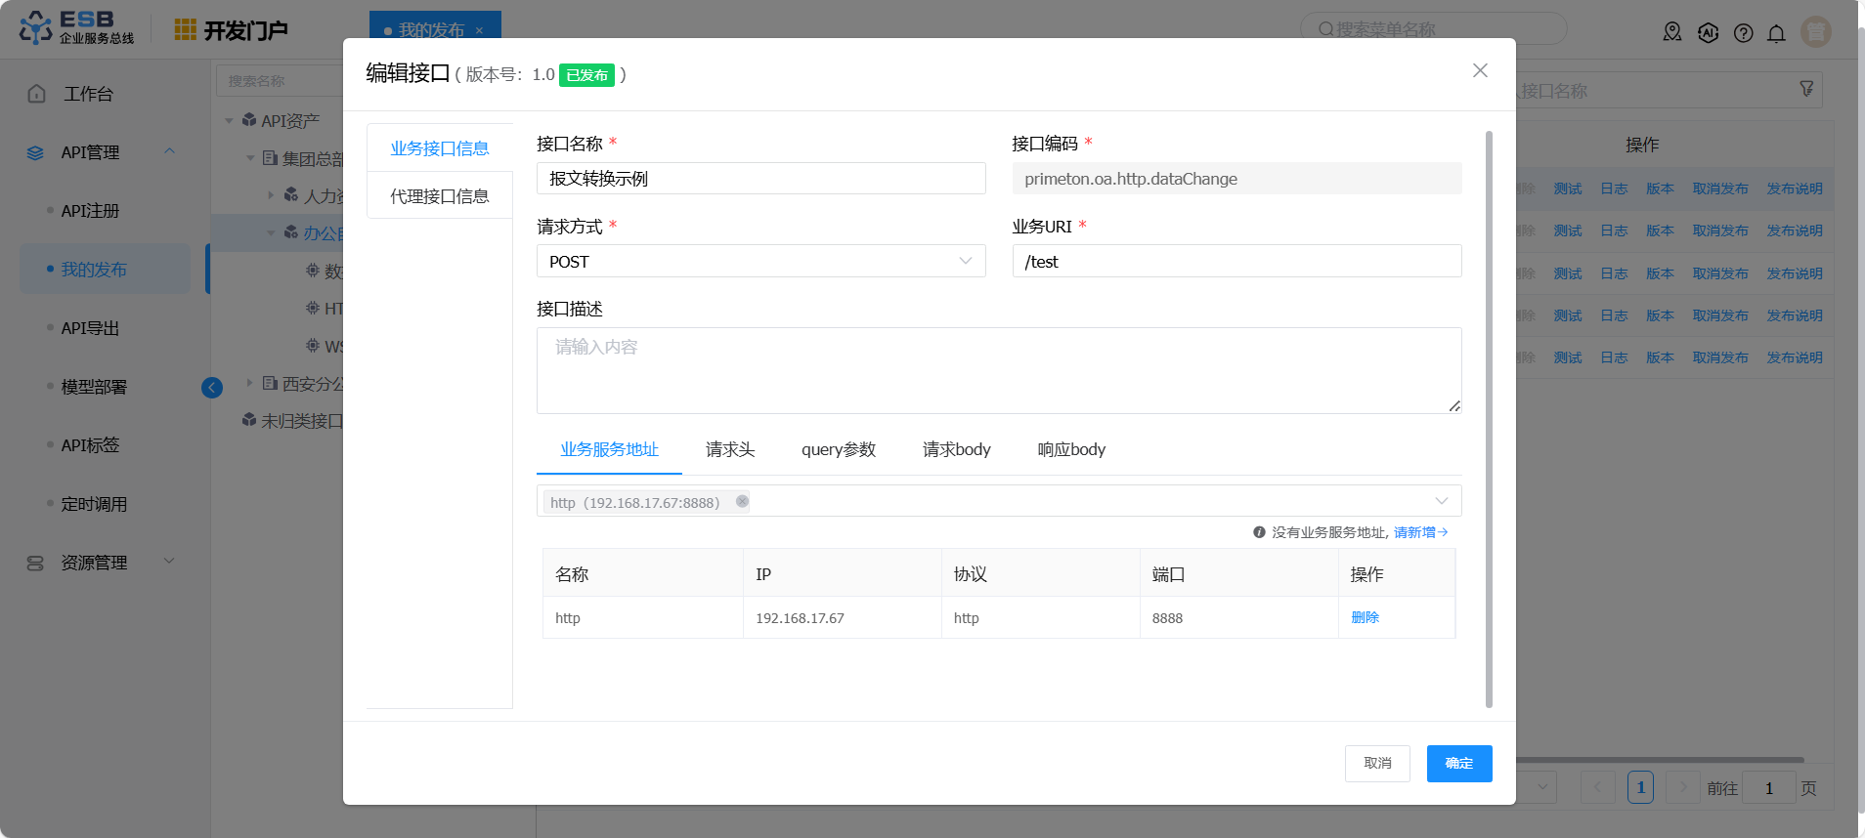Click the filter icon beside interface name search
This screenshot has width=1865, height=838.
click(x=1806, y=89)
